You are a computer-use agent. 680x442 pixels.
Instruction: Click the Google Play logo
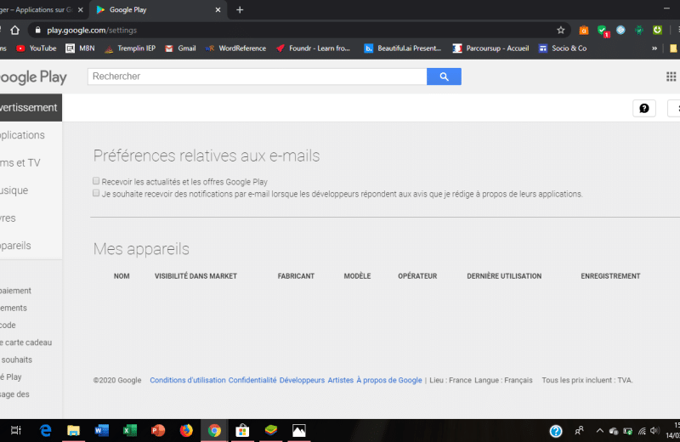pos(33,77)
